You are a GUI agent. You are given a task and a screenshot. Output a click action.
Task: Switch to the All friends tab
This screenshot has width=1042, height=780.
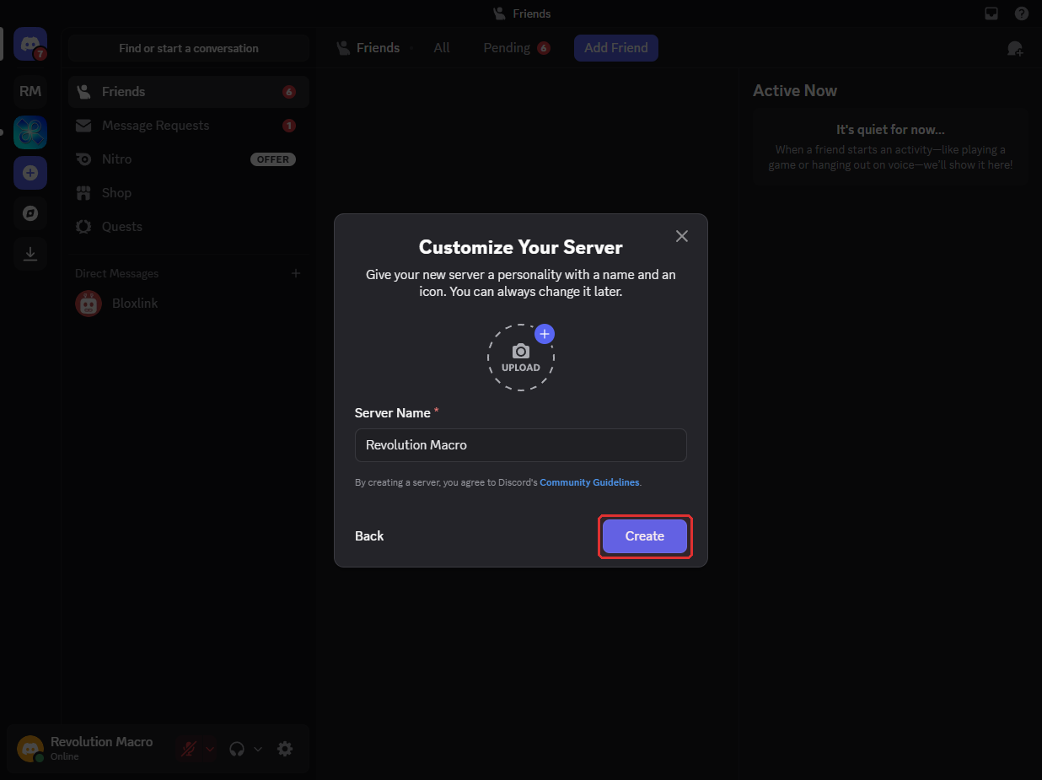[x=442, y=48]
